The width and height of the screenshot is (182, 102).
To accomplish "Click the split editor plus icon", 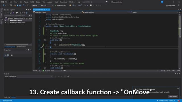I will click(180, 12).
